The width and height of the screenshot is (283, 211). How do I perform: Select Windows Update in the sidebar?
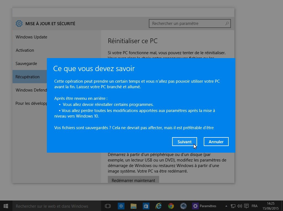click(x=31, y=37)
